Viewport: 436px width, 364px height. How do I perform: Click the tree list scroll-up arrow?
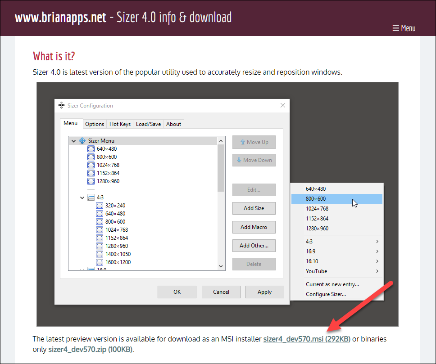221,141
